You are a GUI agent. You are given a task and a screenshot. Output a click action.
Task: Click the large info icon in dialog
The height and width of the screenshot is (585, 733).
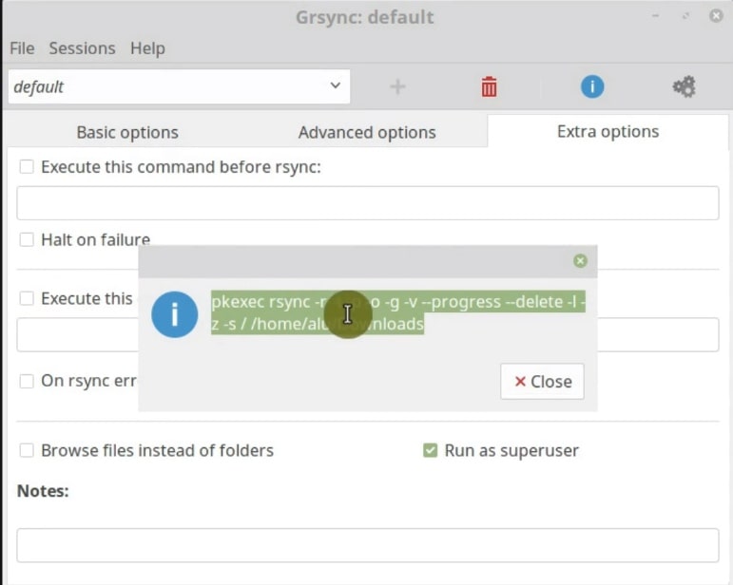[174, 314]
